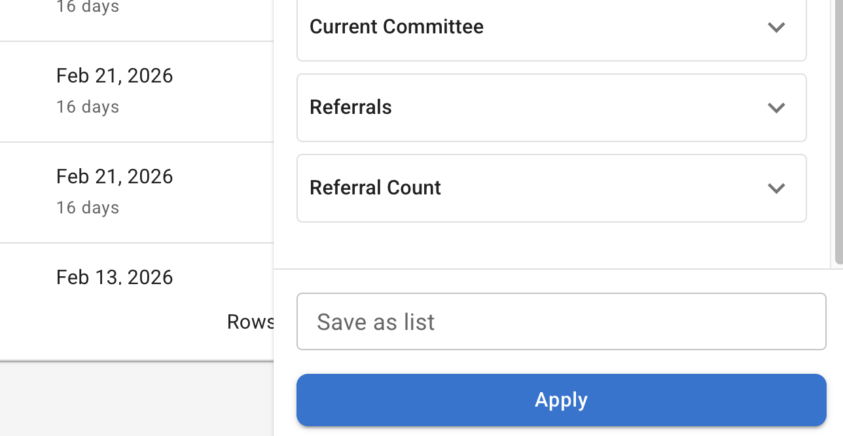
Task: Click the Referrals dropdown arrow icon
Action: (776, 107)
